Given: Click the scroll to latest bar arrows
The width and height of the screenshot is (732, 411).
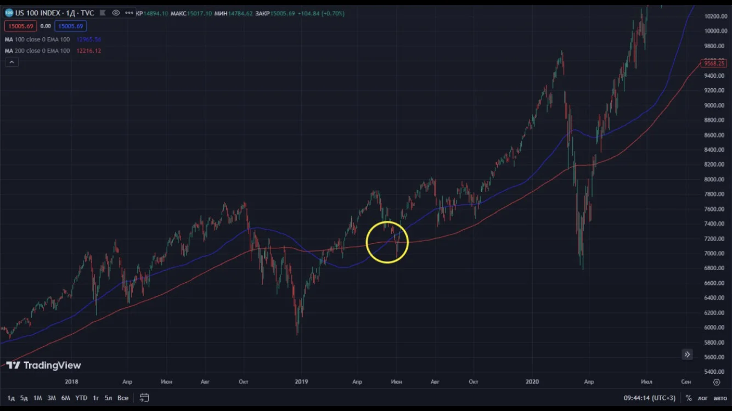Looking at the screenshot, I should (687, 355).
